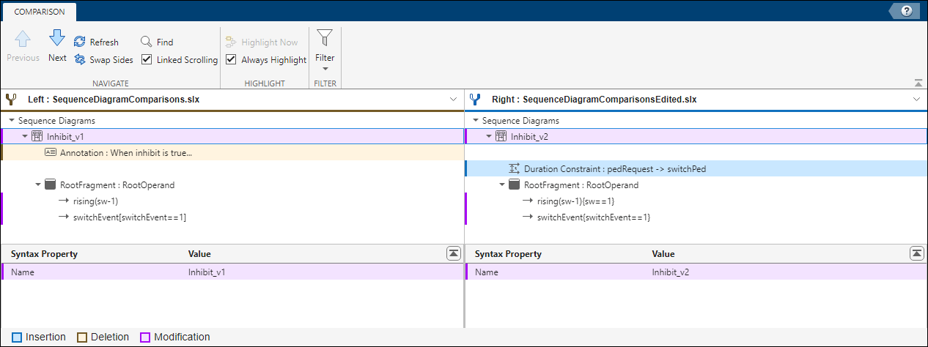Viewport: 928px width, 347px height.
Task: Click the Refresh comparison icon
Action: click(x=80, y=42)
